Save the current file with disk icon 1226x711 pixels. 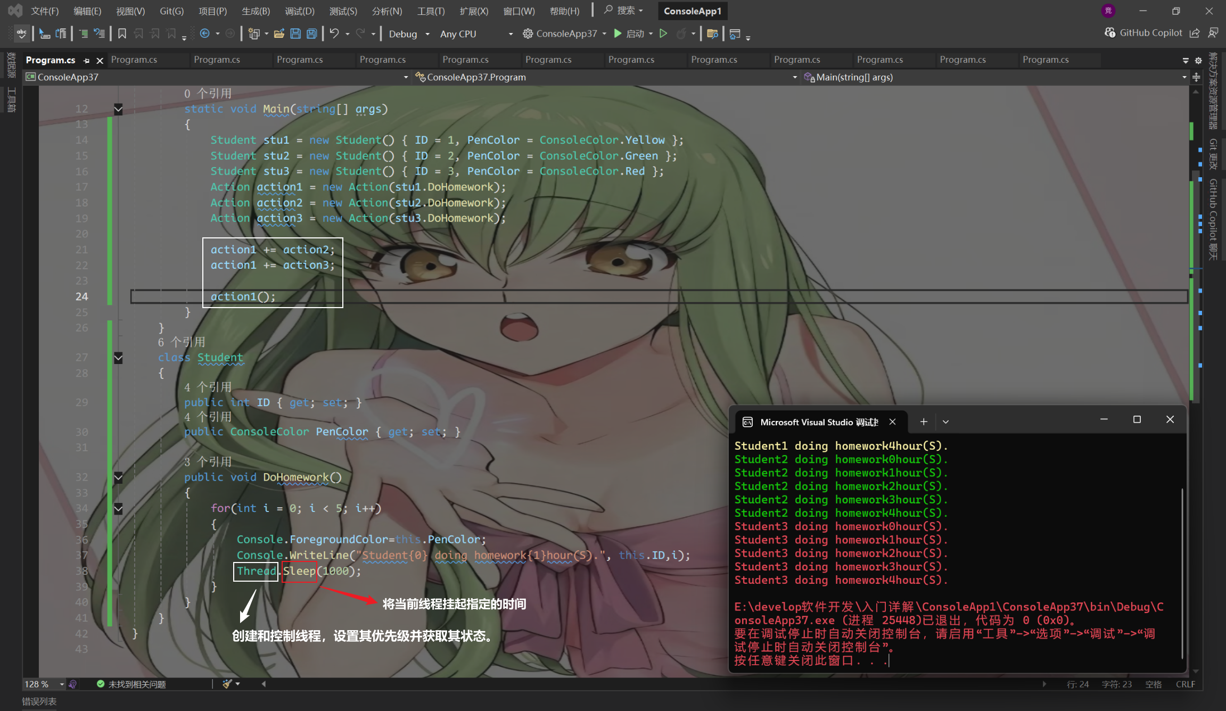(295, 34)
